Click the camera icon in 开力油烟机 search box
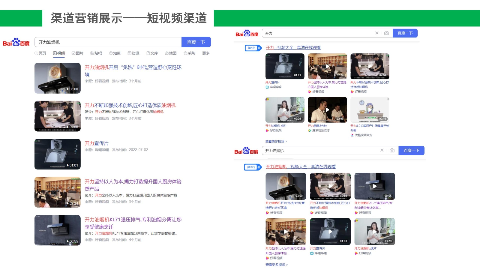The width and height of the screenshot is (480, 270). click(392, 150)
